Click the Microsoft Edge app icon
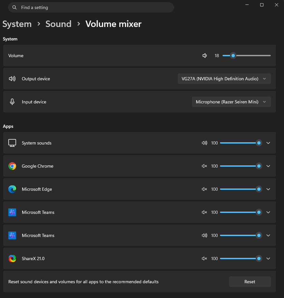This screenshot has width=284, height=298. 12,189
